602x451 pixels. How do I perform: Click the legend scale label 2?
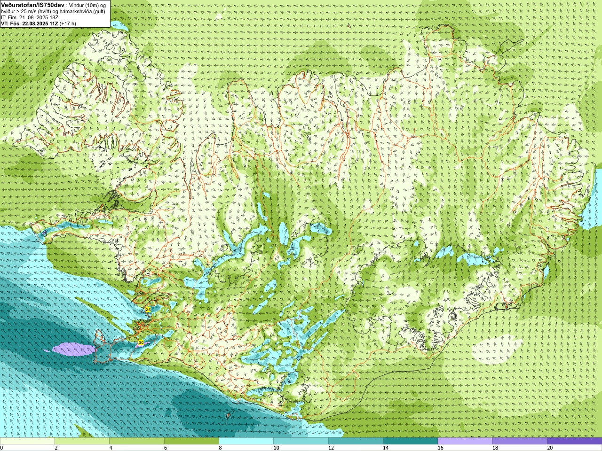tap(56, 448)
